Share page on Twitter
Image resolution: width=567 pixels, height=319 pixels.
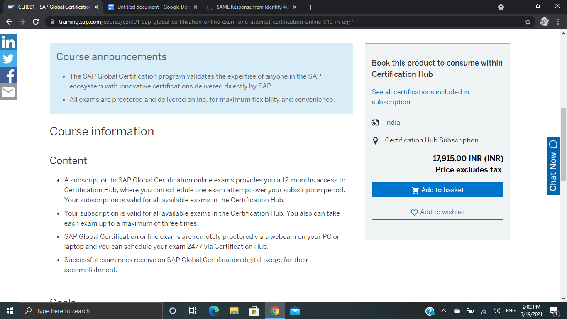pyautogui.click(x=8, y=59)
